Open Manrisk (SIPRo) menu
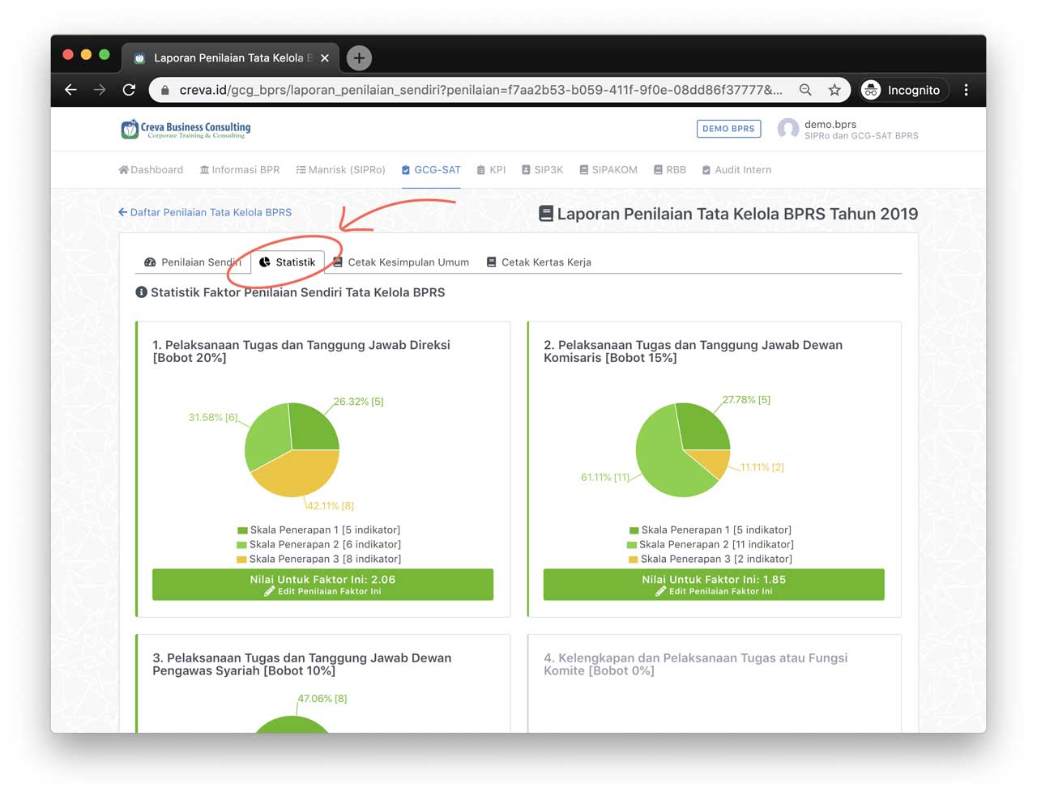This screenshot has height=800, width=1037. pos(340,170)
